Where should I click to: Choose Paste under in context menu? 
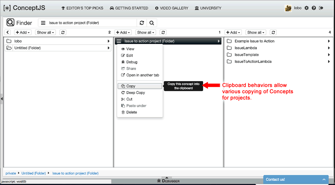pyautogui.click(x=140, y=106)
